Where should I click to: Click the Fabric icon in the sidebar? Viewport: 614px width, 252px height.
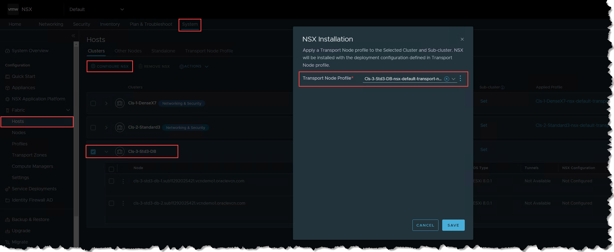tap(8, 110)
